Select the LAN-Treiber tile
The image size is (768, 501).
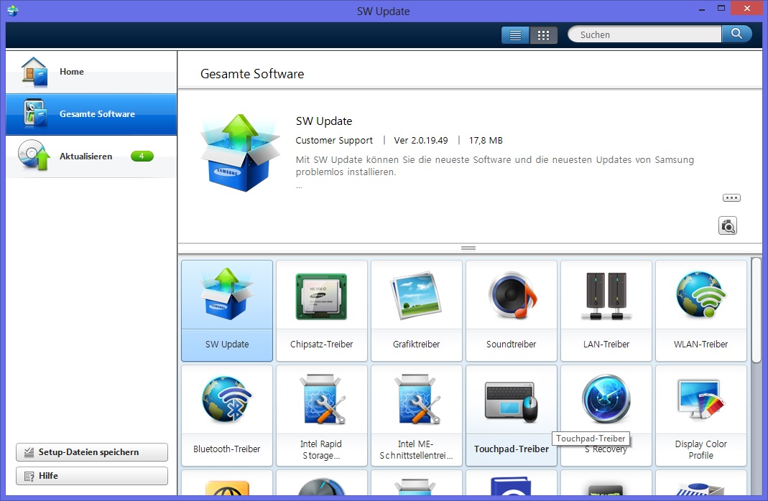pyautogui.click(x=606, y=311)
